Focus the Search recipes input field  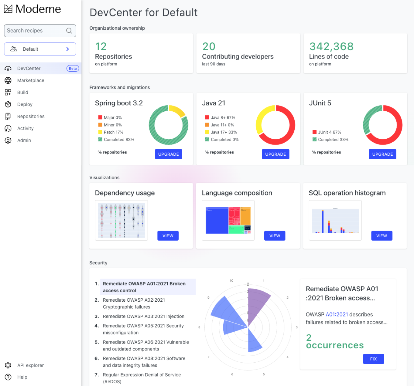coord(40,31)
